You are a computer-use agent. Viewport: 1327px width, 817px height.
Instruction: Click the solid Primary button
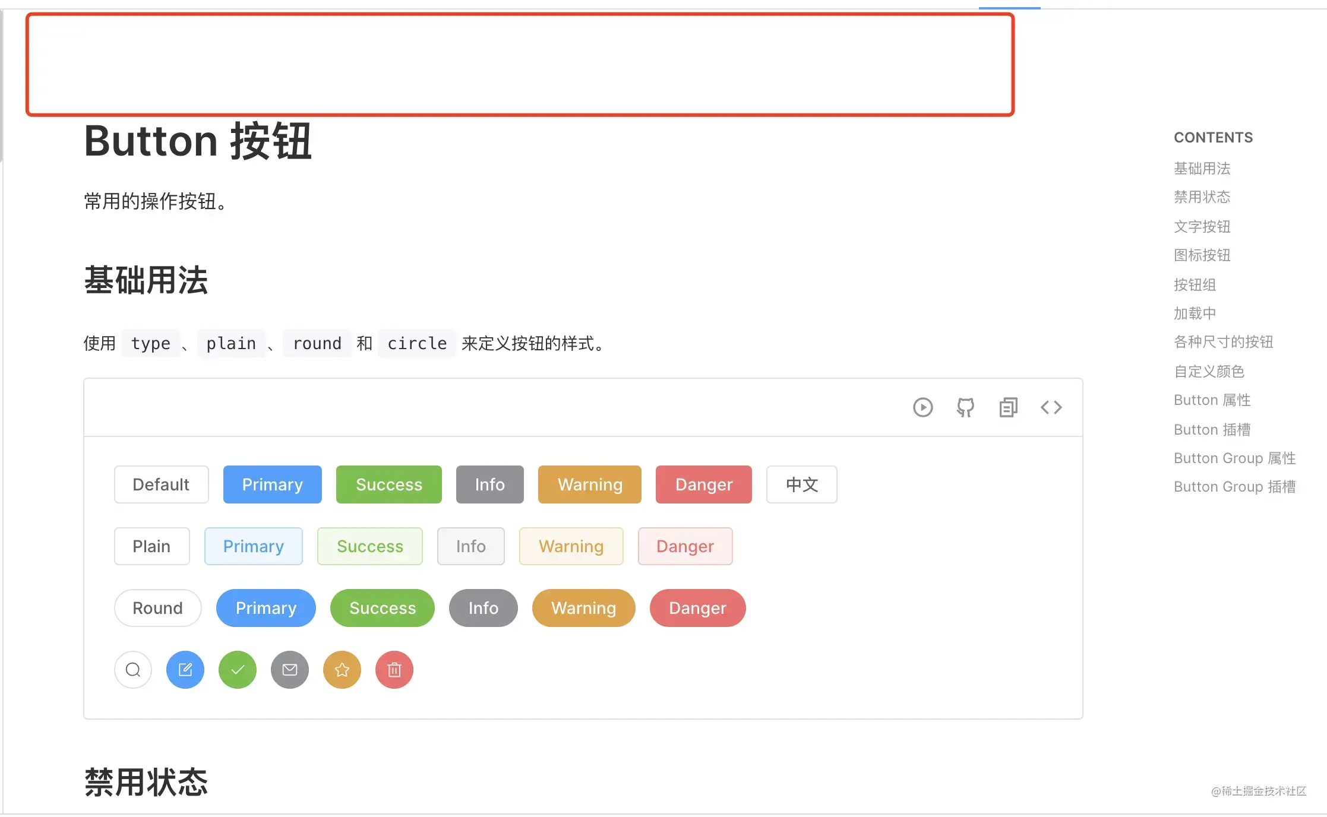(272, 484)
